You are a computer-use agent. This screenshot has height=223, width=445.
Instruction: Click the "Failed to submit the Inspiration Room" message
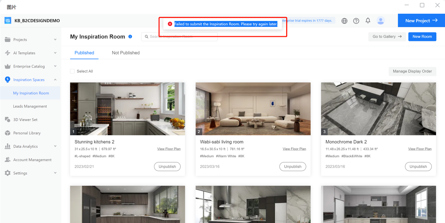[x=226, y=24]
